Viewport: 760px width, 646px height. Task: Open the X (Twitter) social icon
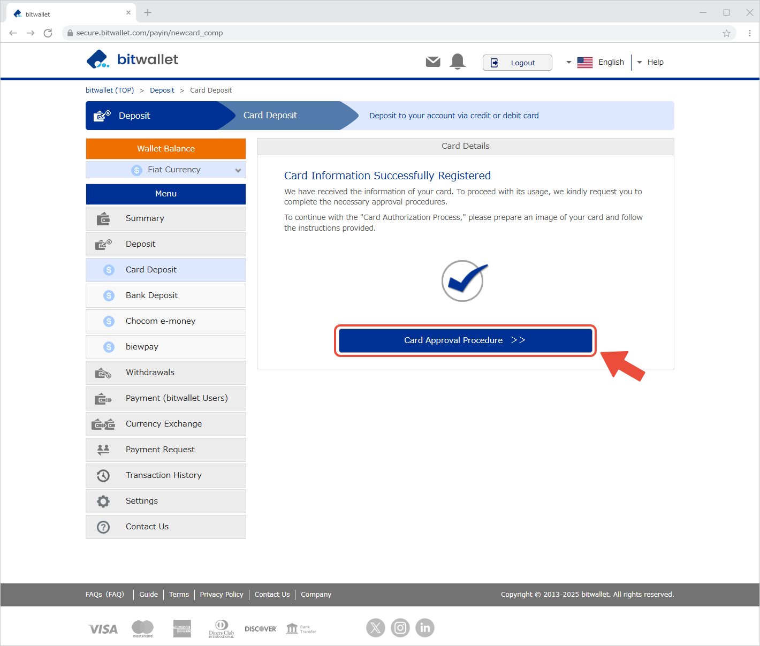376,628
